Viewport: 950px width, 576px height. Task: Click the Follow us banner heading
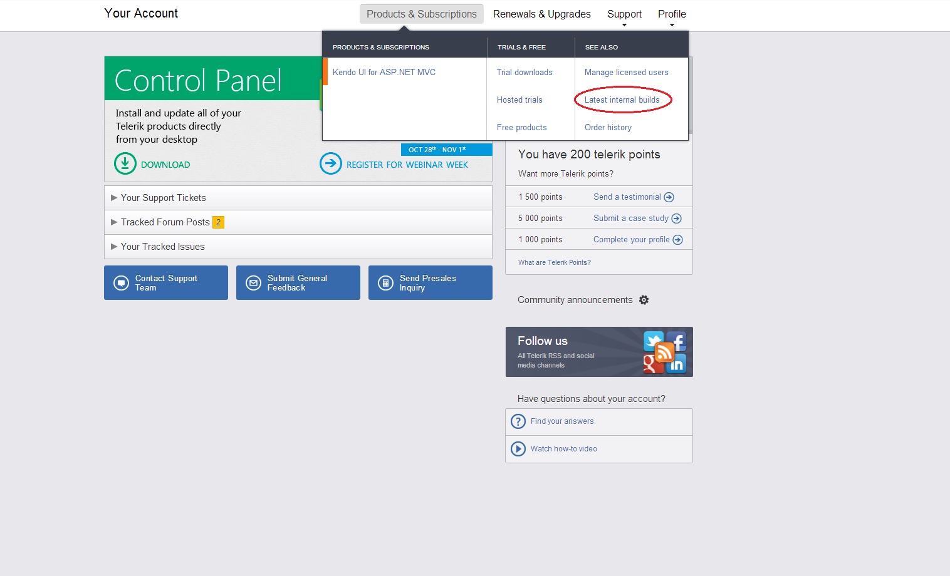543,341
